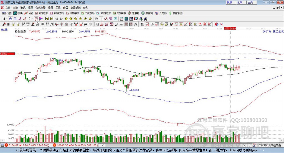The height and width of the screenshot is (153, 284).
Task: Select the red pencil drawing tool
Action: (x=4, y=24)
